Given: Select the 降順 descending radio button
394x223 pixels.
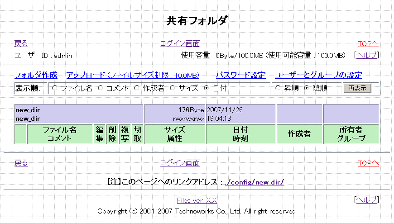Looking at the screenshot, I should pyautogui.click(x=306, y=88).
